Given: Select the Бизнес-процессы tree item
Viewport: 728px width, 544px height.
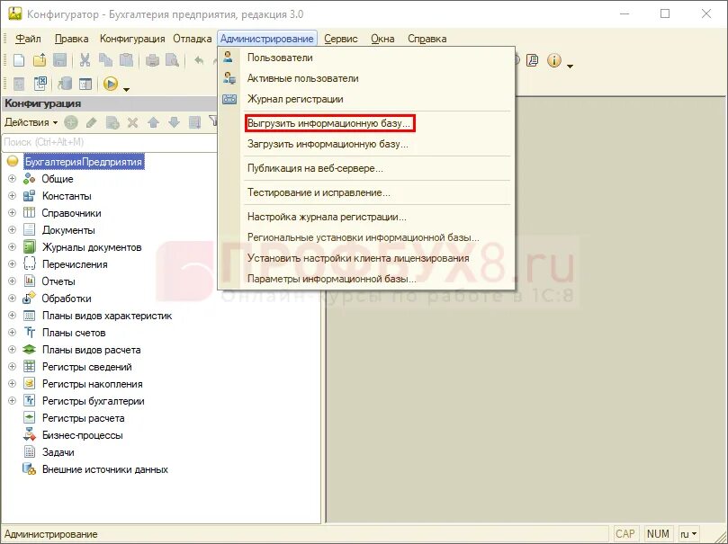Looking at the screenshot, I should click(83, 435).
